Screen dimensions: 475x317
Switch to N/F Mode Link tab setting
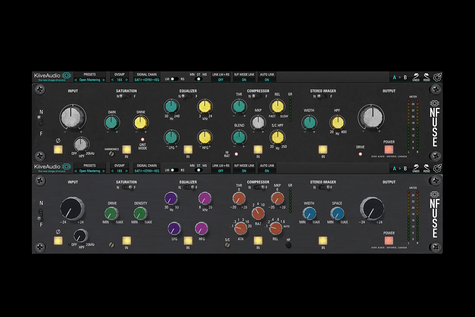pyautogui.click(x=244, y=79)
